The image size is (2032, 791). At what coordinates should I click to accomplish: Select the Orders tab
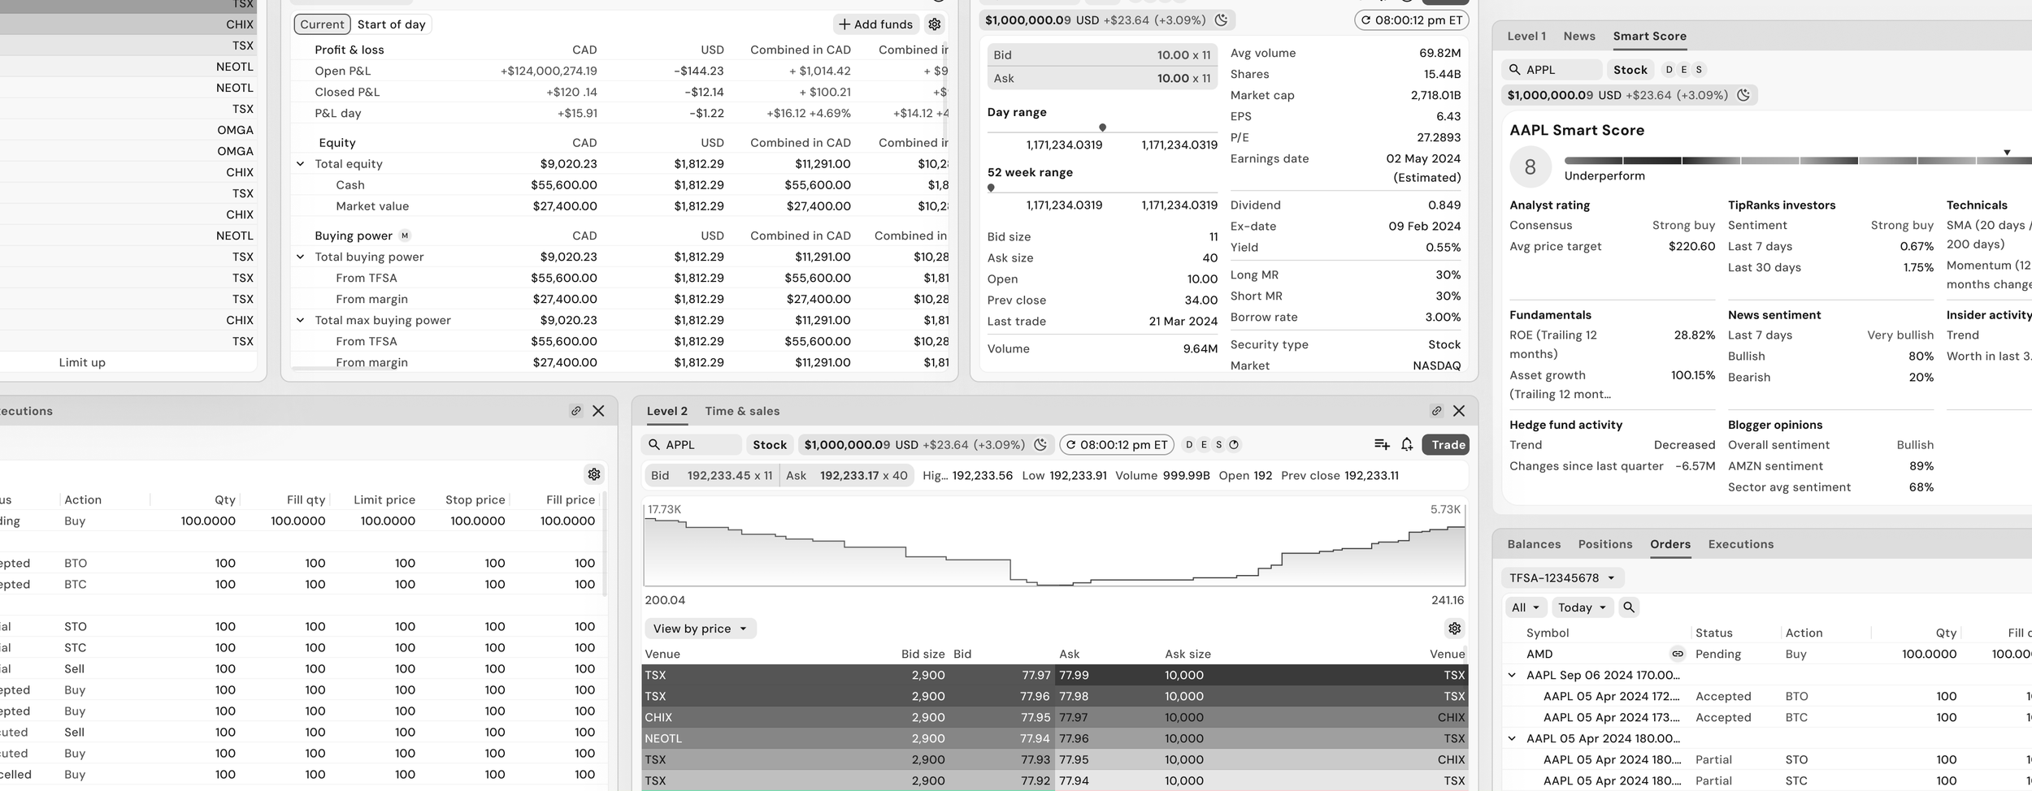(x=1670, y=544)
